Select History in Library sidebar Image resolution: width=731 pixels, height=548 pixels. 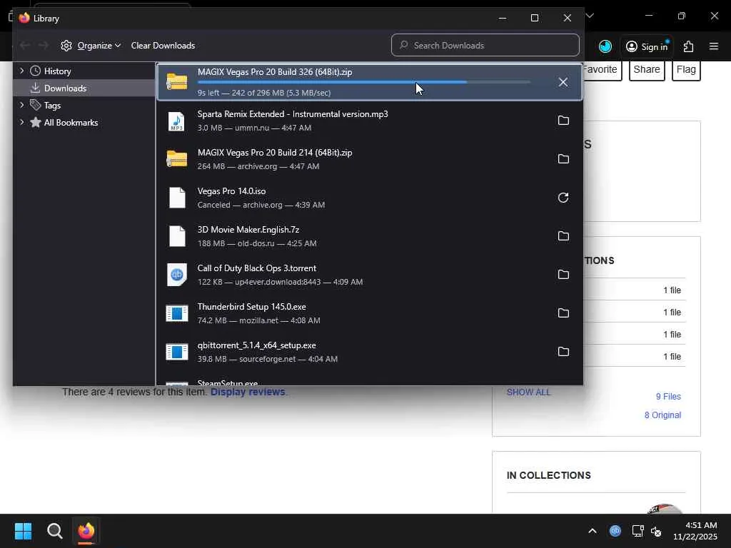57,71
